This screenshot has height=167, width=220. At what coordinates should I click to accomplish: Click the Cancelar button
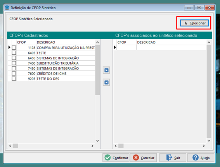pos(144,158)
